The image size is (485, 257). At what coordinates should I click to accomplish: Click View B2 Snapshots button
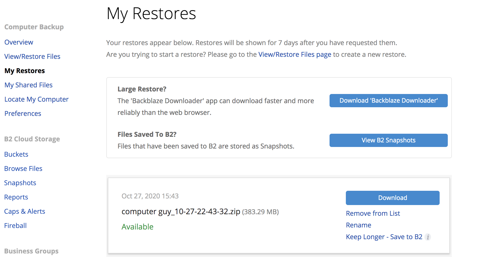pyautogui.click(x=388, y=140)
